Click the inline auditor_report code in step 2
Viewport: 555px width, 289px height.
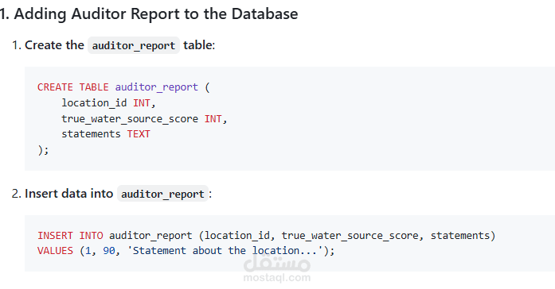point(162,194)
